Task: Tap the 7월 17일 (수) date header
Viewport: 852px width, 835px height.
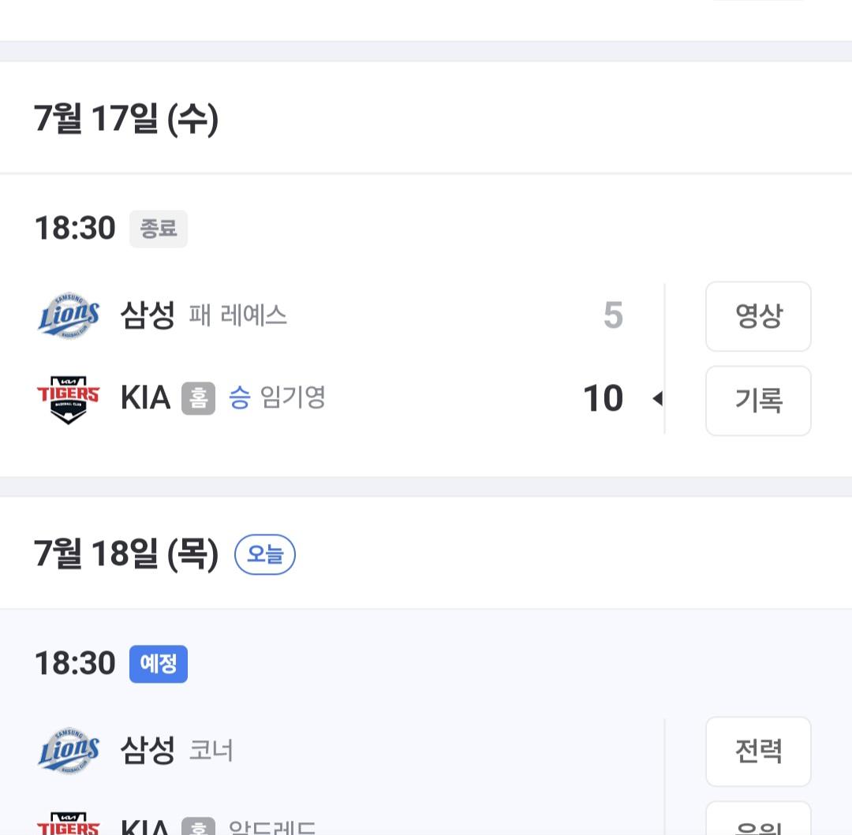Action: (126, 119)
